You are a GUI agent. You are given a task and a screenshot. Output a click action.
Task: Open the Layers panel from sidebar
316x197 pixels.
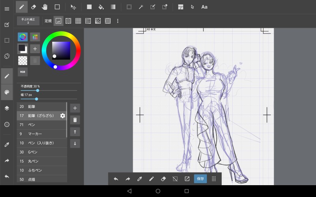tap(7, 108)
